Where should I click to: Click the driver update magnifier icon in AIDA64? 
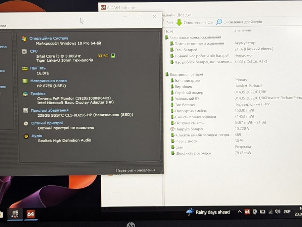219,22
